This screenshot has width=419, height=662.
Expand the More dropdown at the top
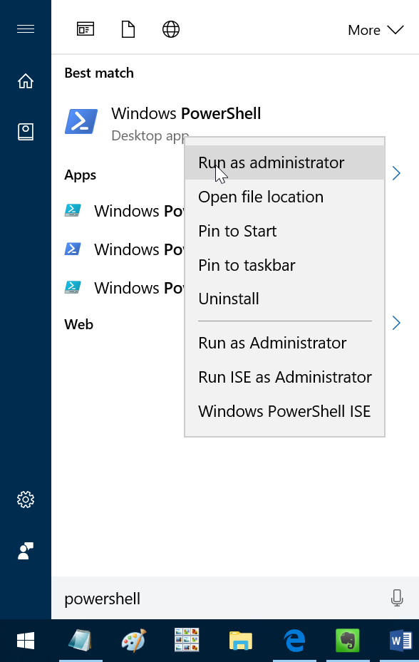[x=376, y=30]
